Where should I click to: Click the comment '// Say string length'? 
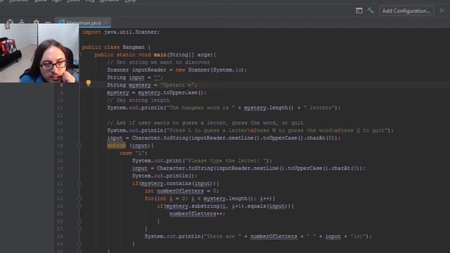[139, 100]
